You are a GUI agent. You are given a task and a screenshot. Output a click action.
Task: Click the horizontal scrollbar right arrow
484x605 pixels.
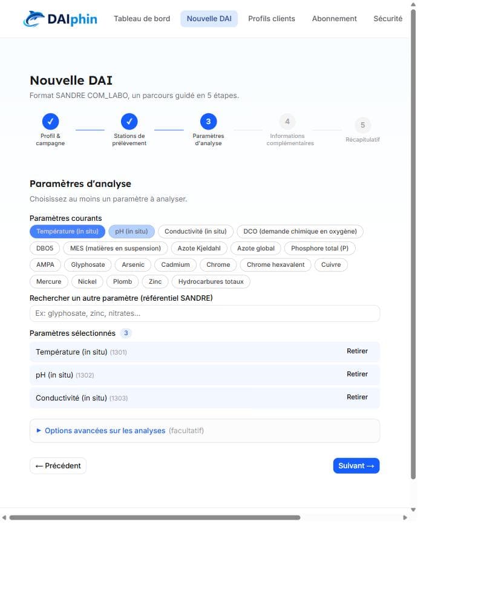pos(405,518)
